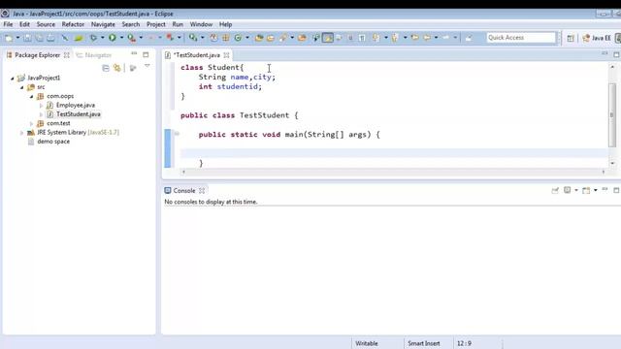
Task: Open dropdown next to External Tools icon
Action: 179,38
